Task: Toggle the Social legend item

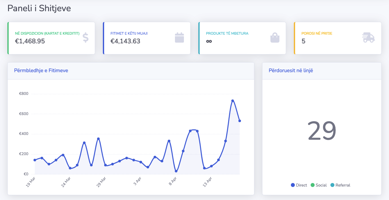Action: [319, 185]
